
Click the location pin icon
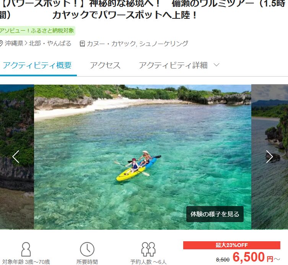click(x=1, y=44)
